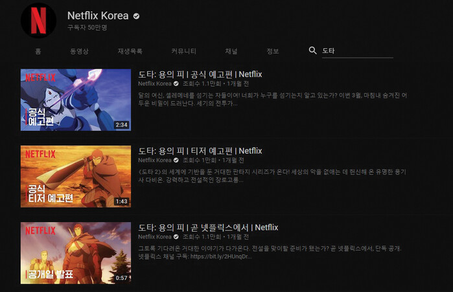This screenshot has height=292, width=453.
Task: Click the verified badge beside the Netflix Korea title
Action: point(136,16)
